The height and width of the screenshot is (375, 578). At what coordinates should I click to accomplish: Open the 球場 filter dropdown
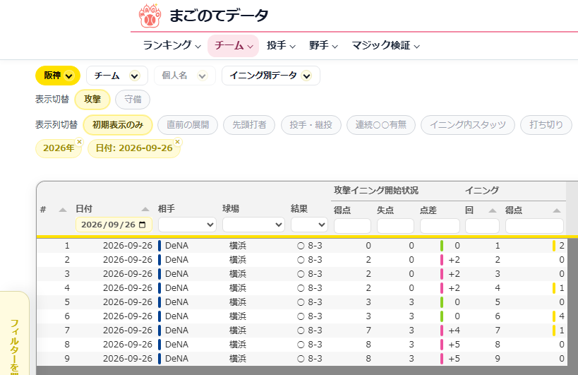click(253, 225)
